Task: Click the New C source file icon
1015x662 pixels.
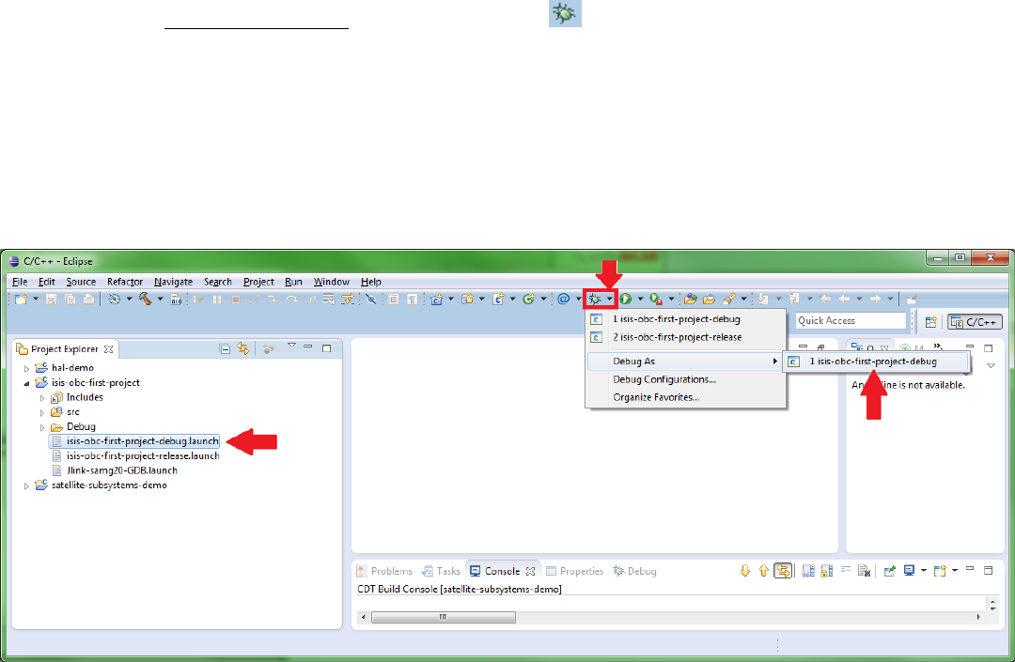Action: (498, 299)
